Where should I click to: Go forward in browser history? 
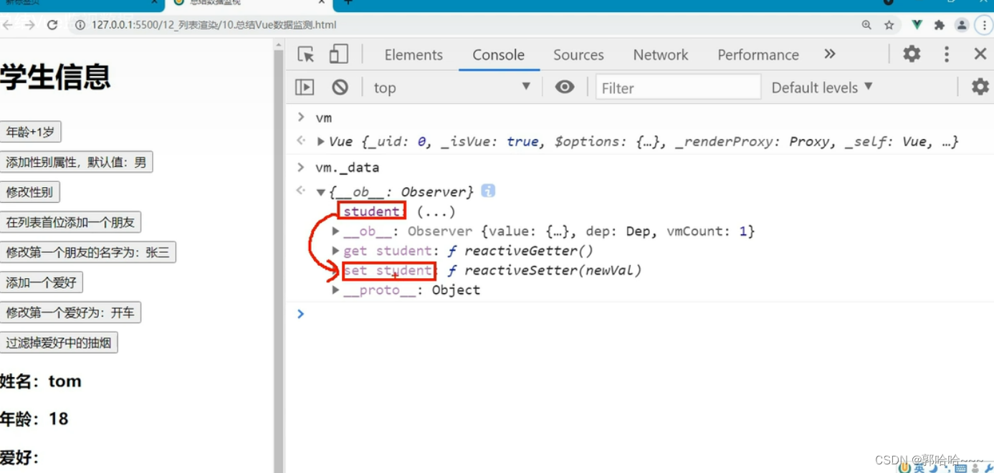[x=29, y=25]
